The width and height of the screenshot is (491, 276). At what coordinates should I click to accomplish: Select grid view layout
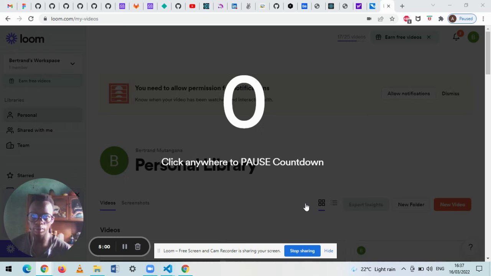(x=321, y=203)
